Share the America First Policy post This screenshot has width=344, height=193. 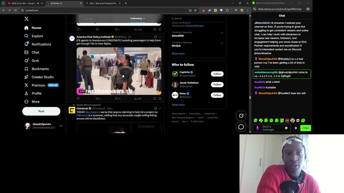tap(160, 99)
